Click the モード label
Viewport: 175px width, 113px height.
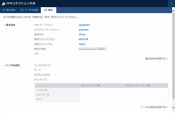(38, 70)
